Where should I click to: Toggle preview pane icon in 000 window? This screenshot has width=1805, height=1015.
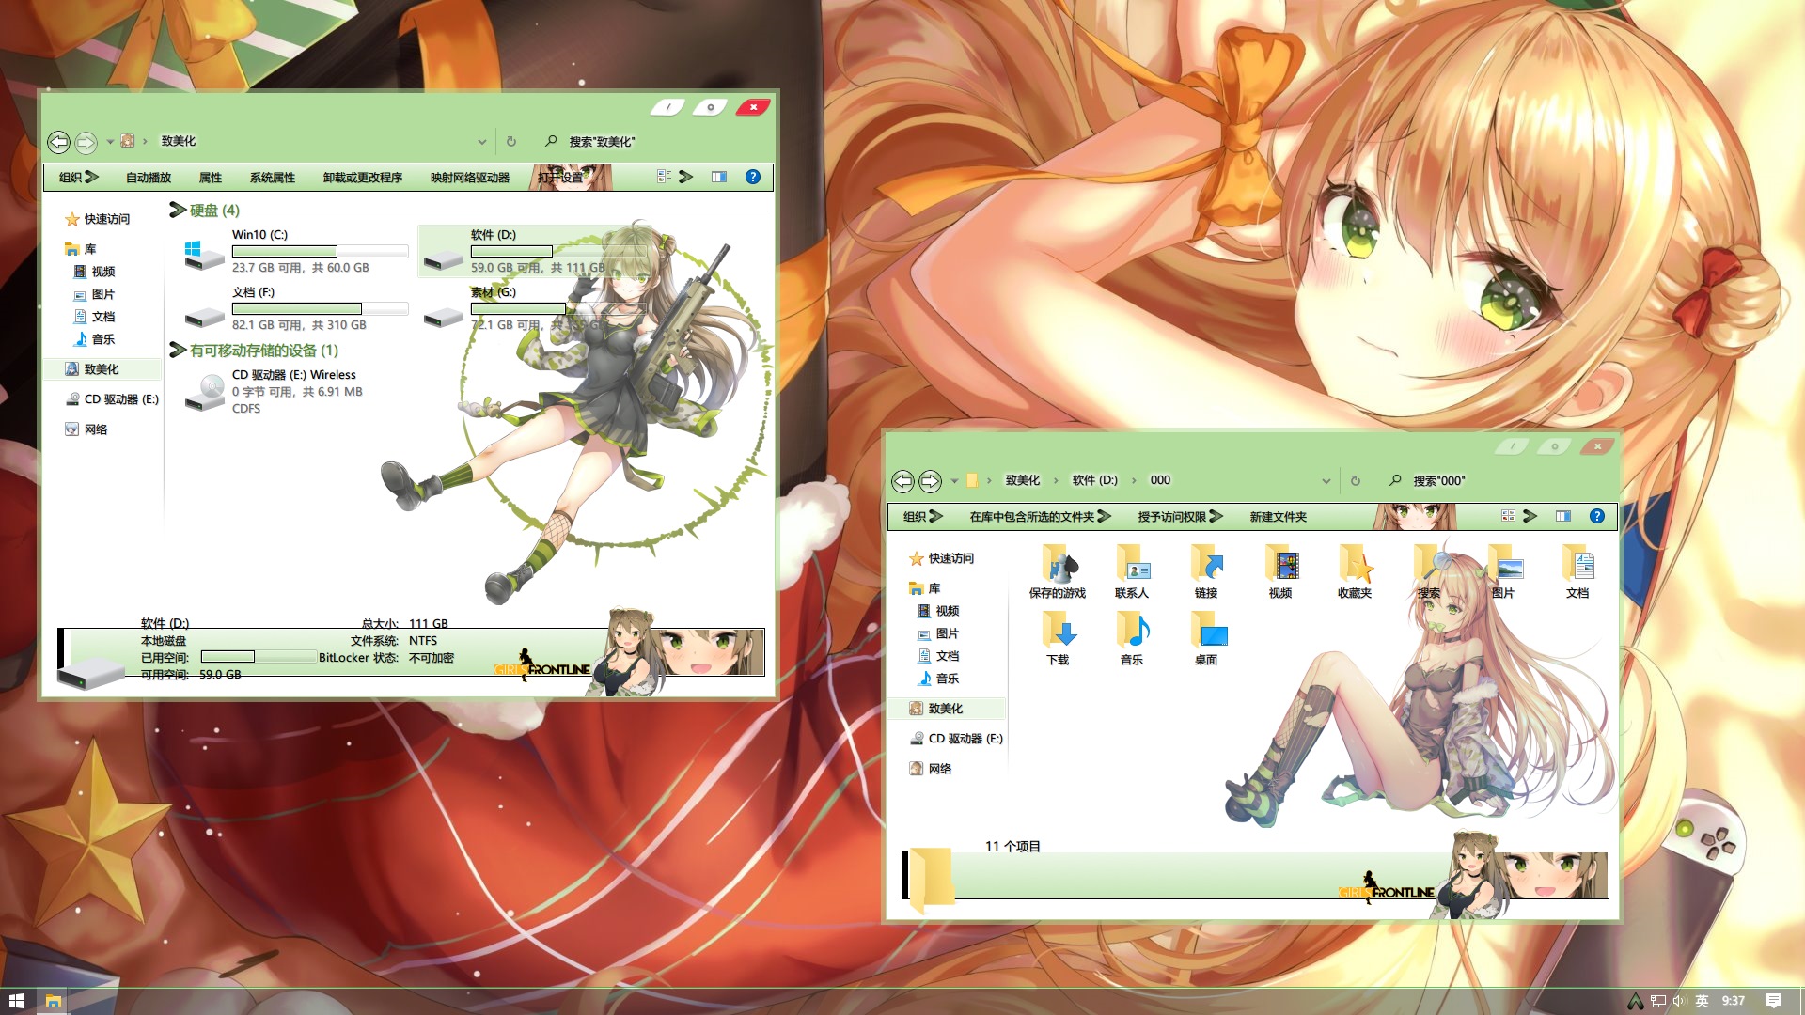[x=1563, y=516]
